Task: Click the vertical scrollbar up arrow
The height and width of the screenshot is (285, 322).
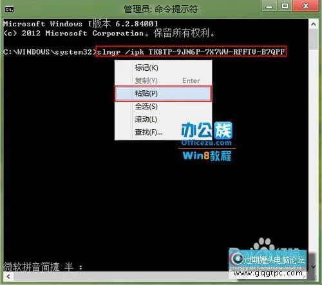Action: 314,24
